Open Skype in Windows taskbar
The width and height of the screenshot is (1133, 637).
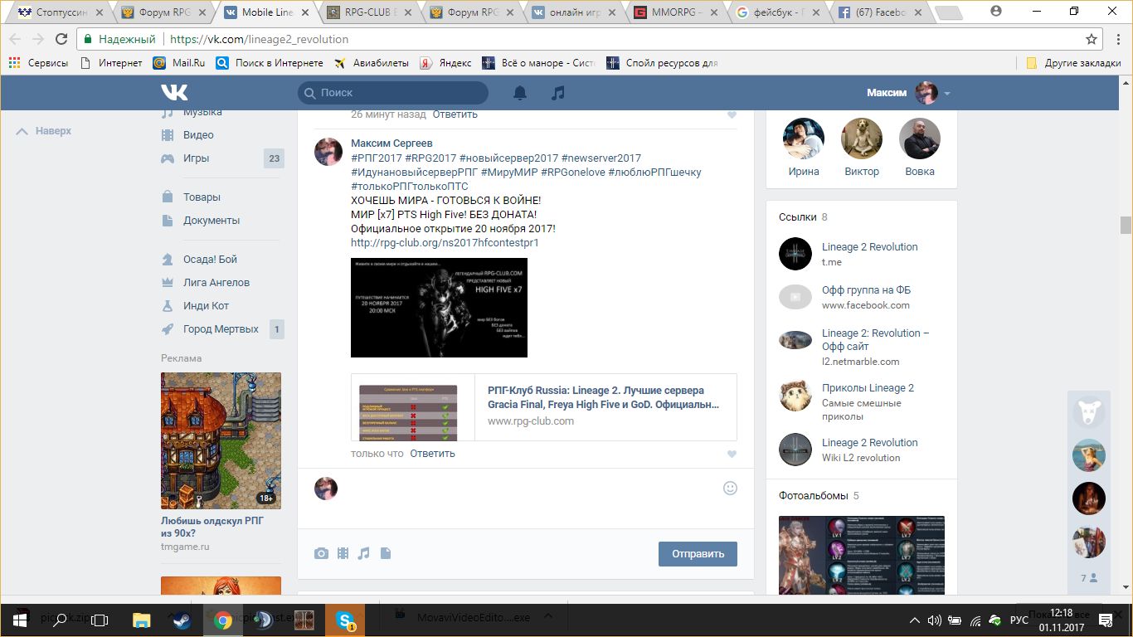tap(344, 619)
